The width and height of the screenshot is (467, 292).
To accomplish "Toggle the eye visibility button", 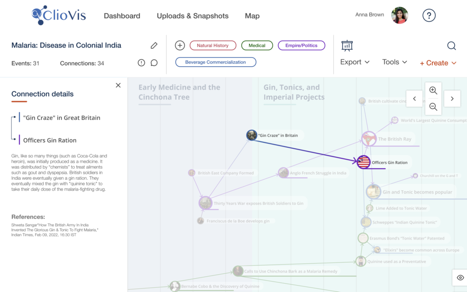I will (x=460, y=277).
